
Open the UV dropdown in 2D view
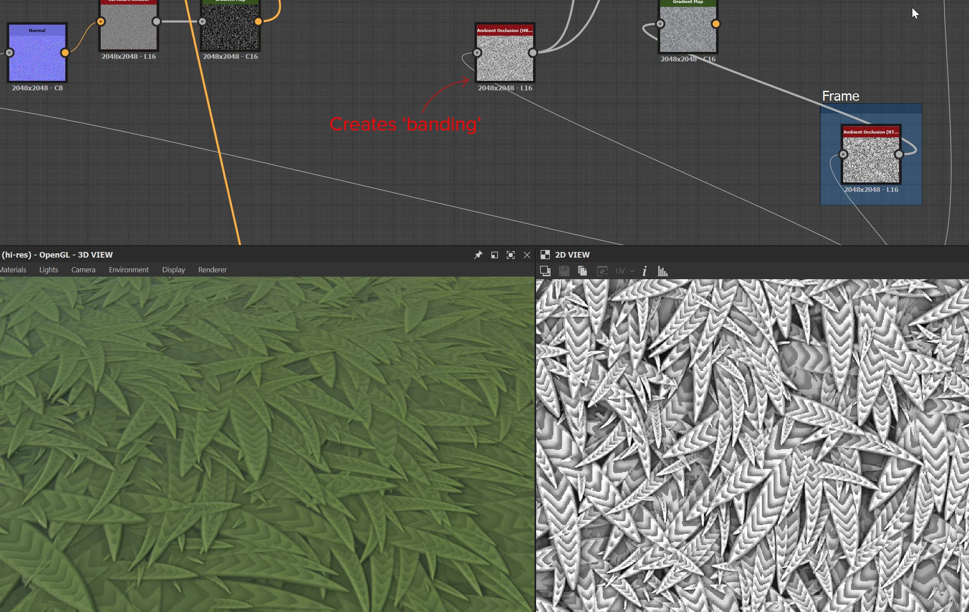(x=624, y=271)
